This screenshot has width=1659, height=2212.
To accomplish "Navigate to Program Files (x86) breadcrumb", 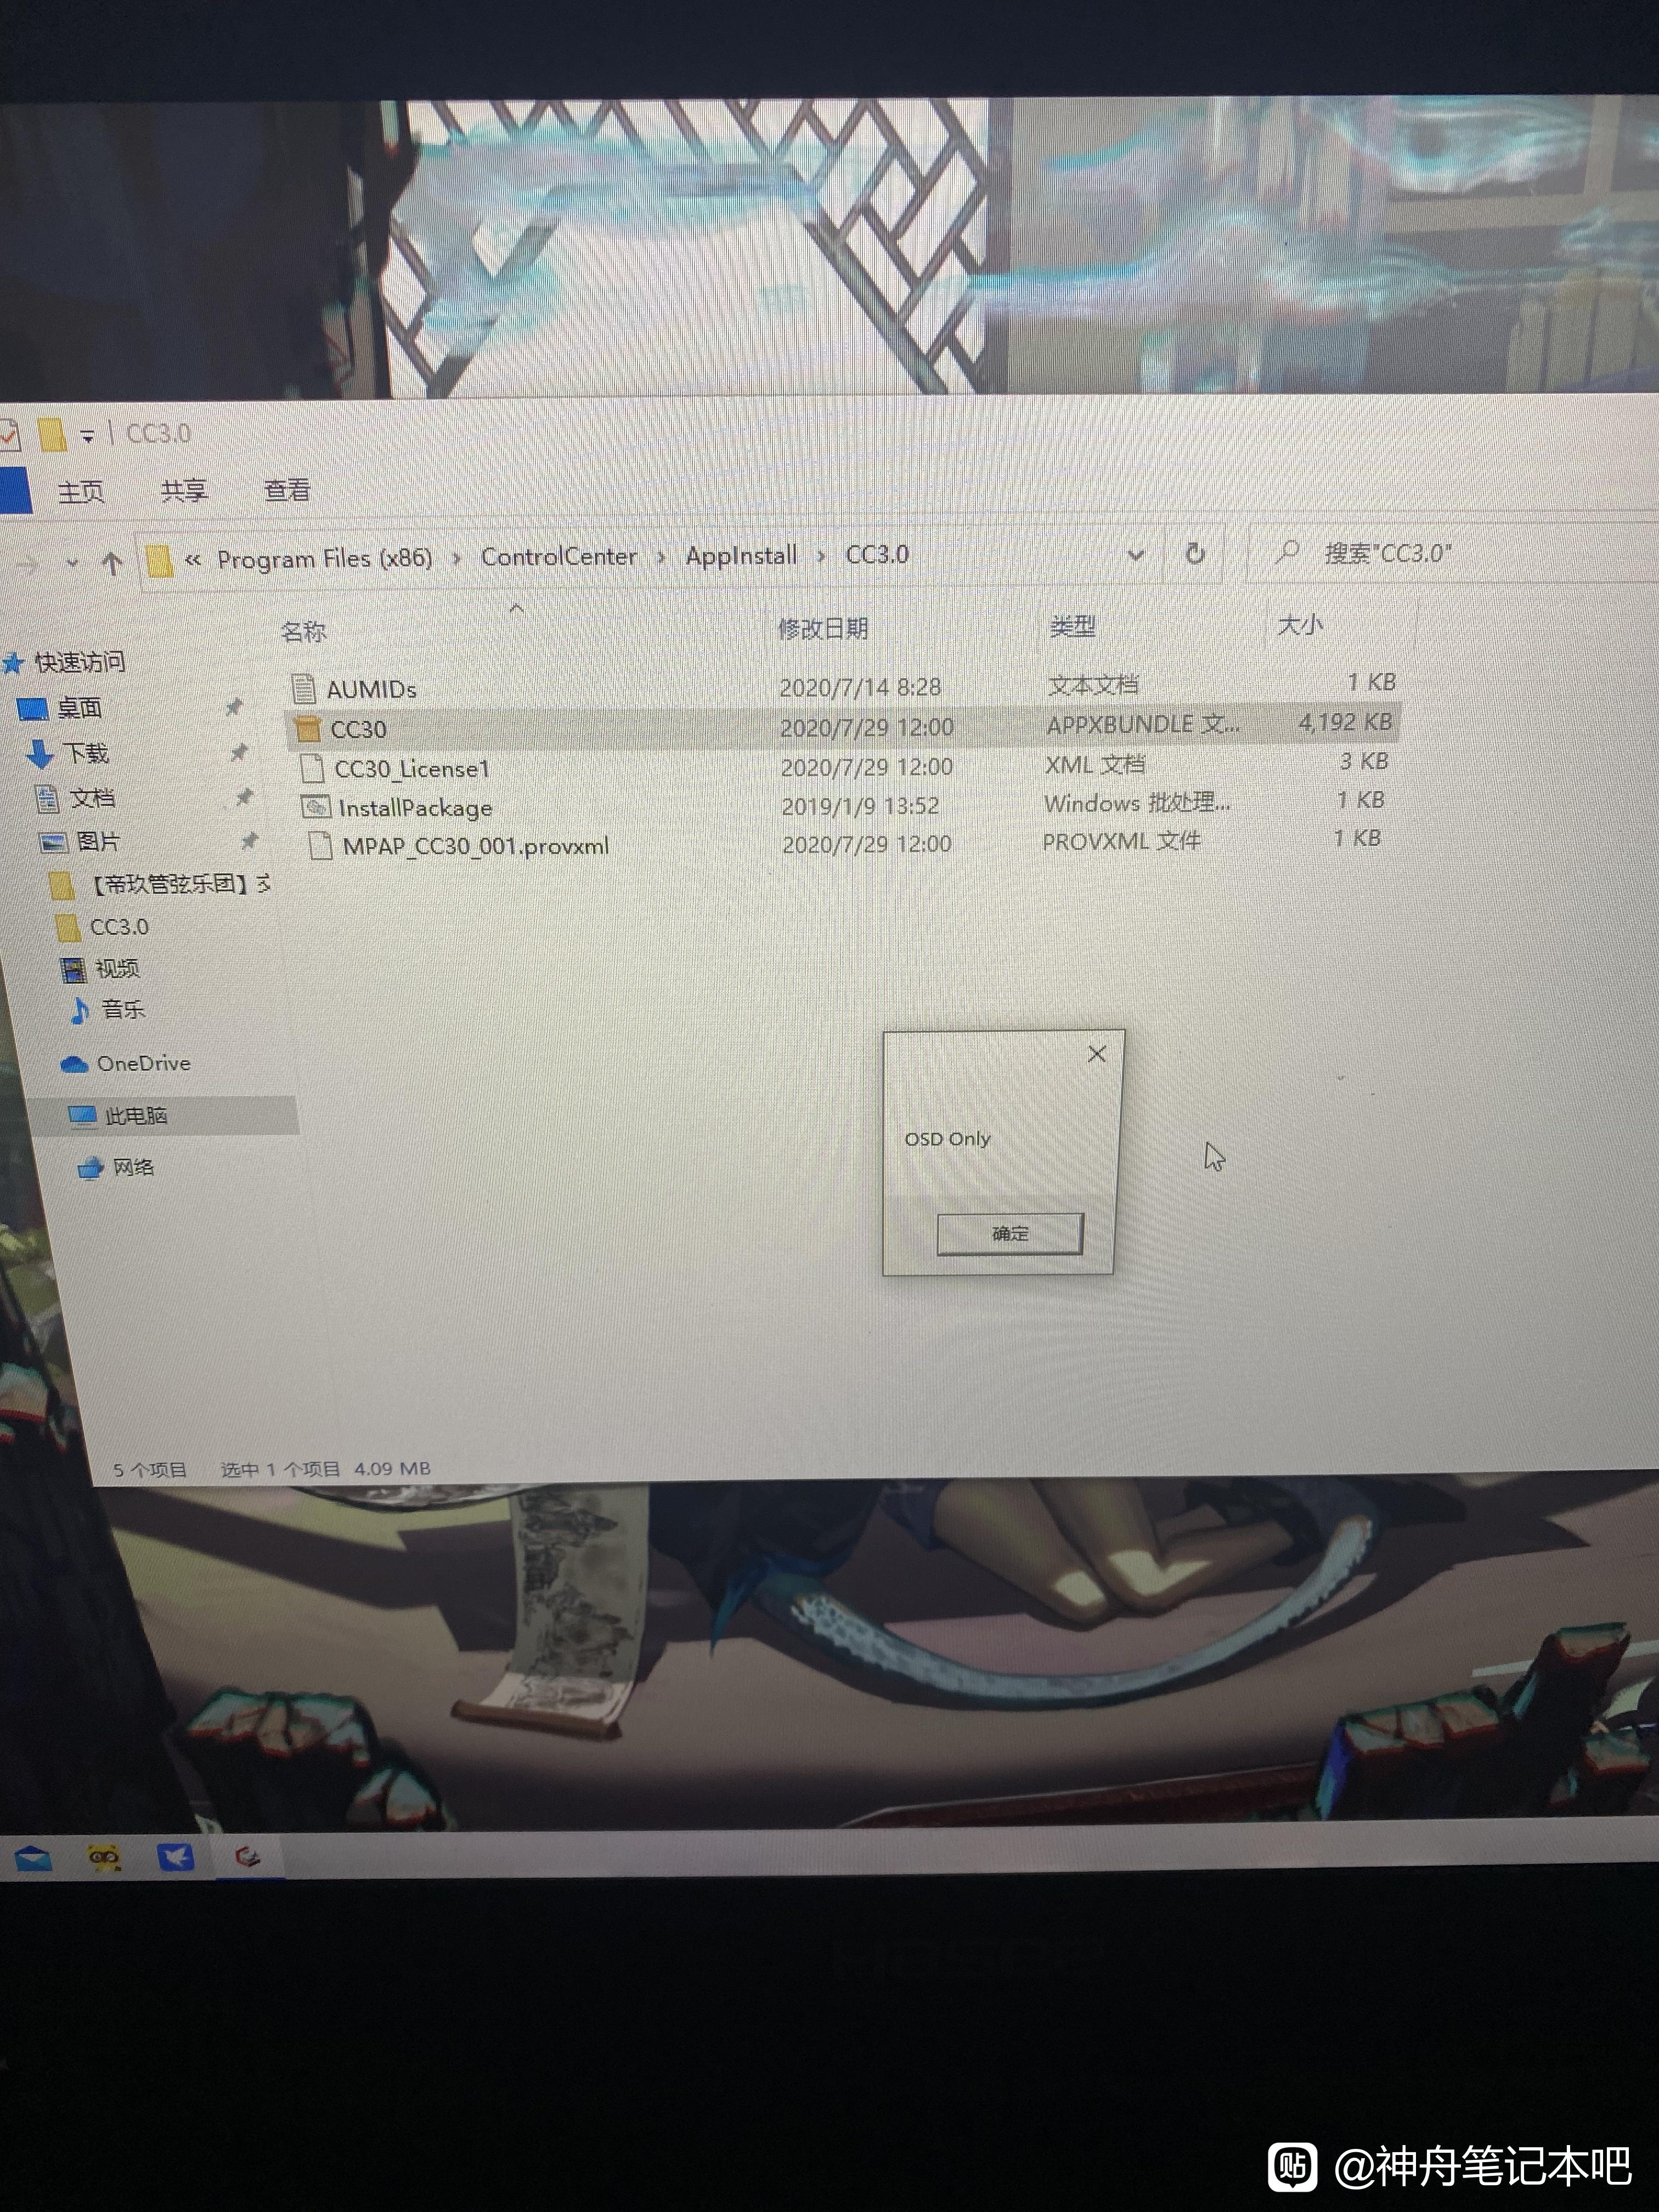I will (x=325, y=558).
